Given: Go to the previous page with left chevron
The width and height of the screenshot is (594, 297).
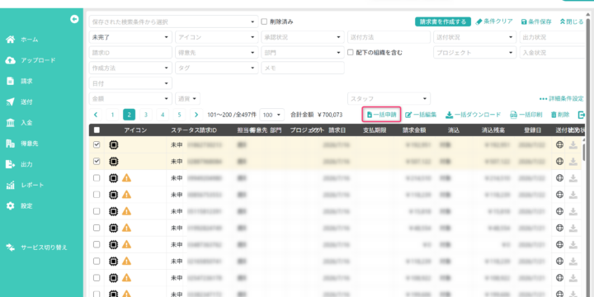Looking at the screenshot, I should tap(96, 115).
